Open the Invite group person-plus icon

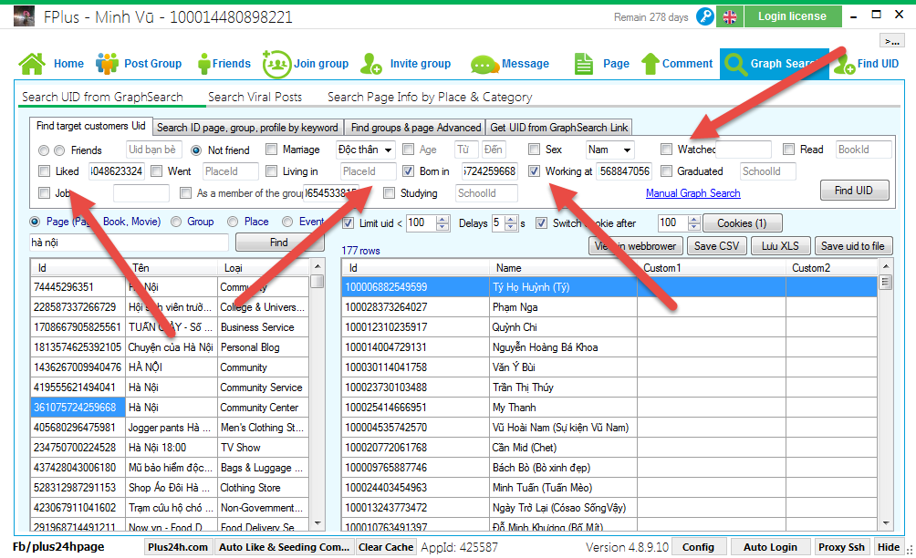[371, 64]
